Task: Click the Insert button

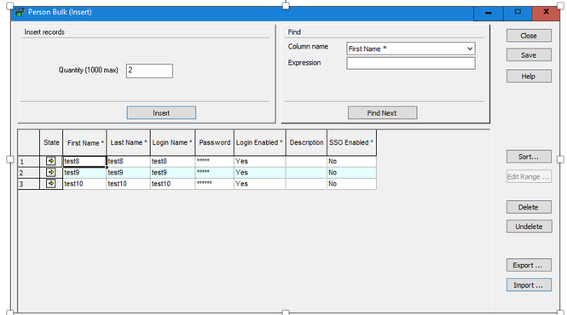Action: click(x=161, y=112)
